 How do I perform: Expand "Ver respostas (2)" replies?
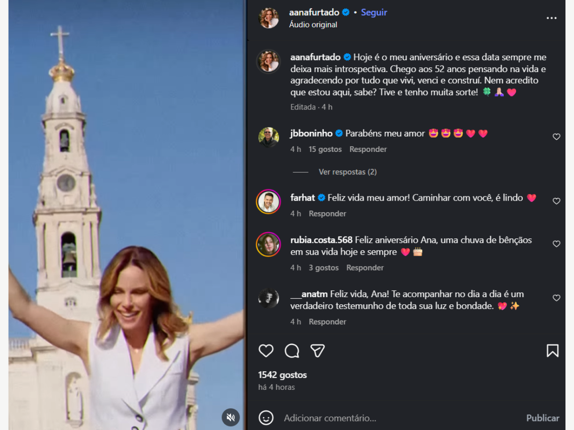click(347, 172)
